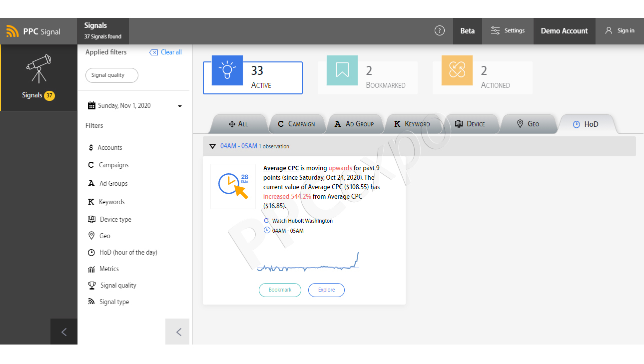Click the calendar icon by the date
The image size is (644, 364).
point(91,105)
